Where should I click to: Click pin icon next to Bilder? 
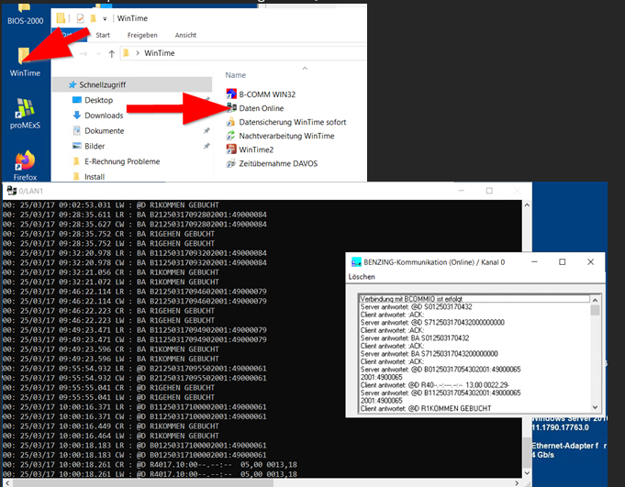pyautogui.click(x=206, y=146)
